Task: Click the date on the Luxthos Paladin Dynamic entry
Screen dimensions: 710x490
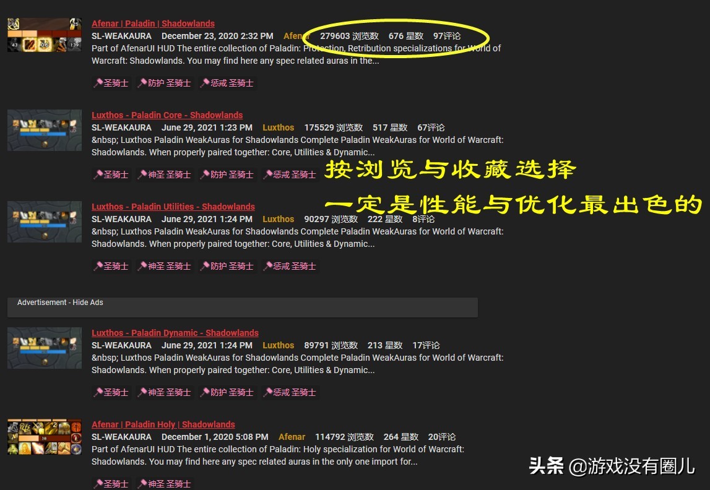Action: pos(207,345)
